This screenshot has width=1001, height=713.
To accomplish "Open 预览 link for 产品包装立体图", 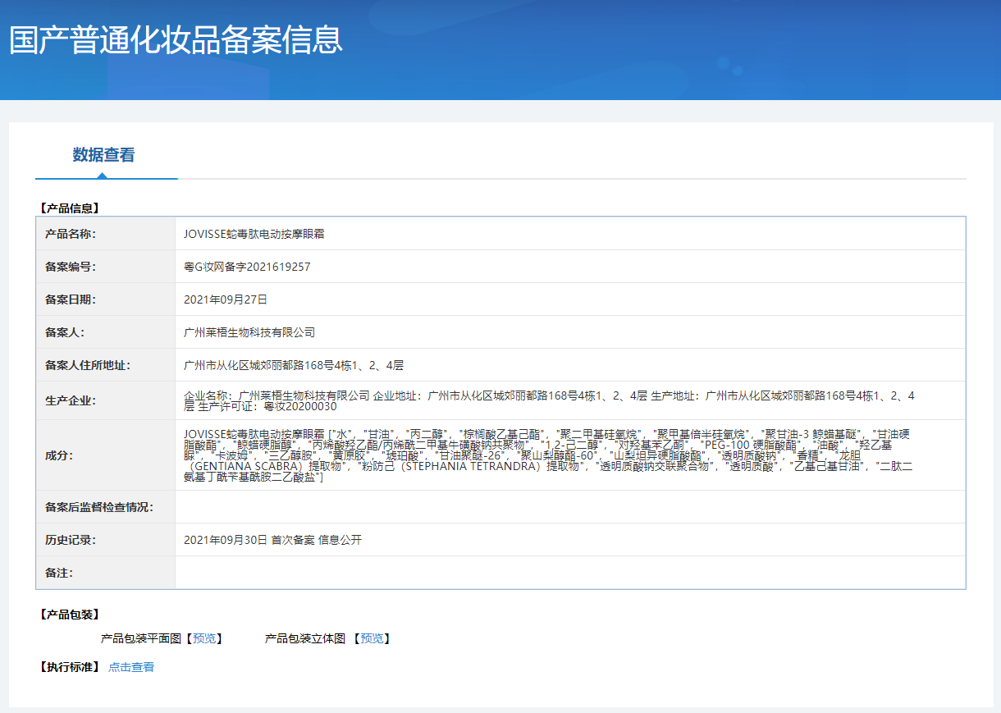I will click(372, 638).
